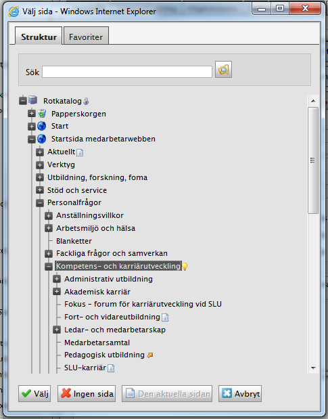Open the Struktur tab
Image resolution: width=328 pixels, height=419 pixels.
[39, 37]
